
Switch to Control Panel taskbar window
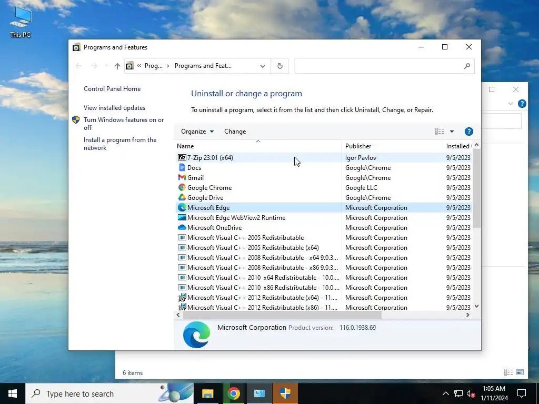[x=259, y=393]
